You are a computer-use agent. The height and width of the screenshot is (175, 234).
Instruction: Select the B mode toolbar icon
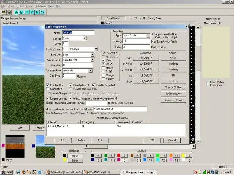pyautogui.click(x=21, y=12)
